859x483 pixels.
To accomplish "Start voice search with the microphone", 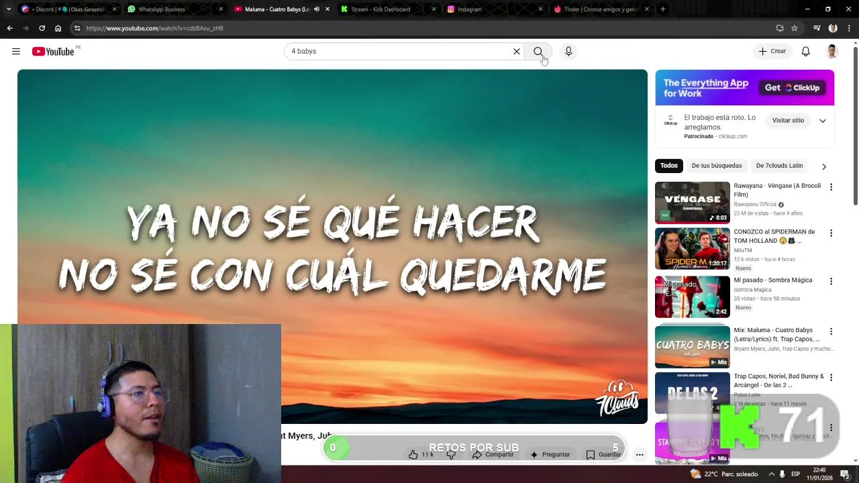I will pos(568,51).
